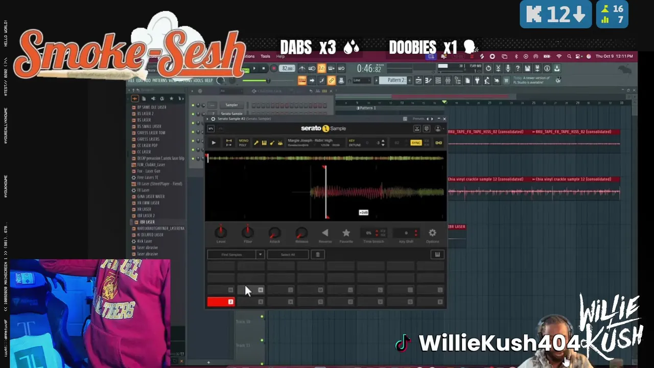654x368 pixels.
Task: Select the Serato drum mode icon
Action: point(280,143)
